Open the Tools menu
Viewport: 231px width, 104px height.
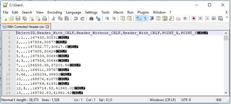pyautogui.click(x=105, y=12)
